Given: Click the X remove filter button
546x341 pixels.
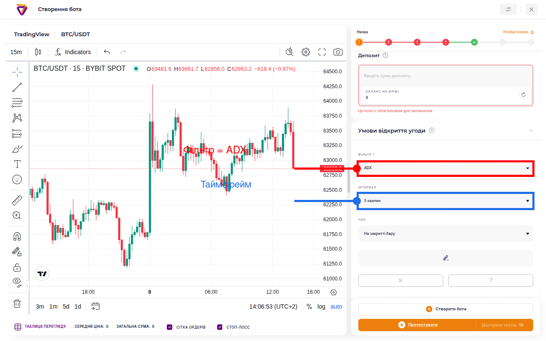Looking at the screenshot, I should point(401,280).
